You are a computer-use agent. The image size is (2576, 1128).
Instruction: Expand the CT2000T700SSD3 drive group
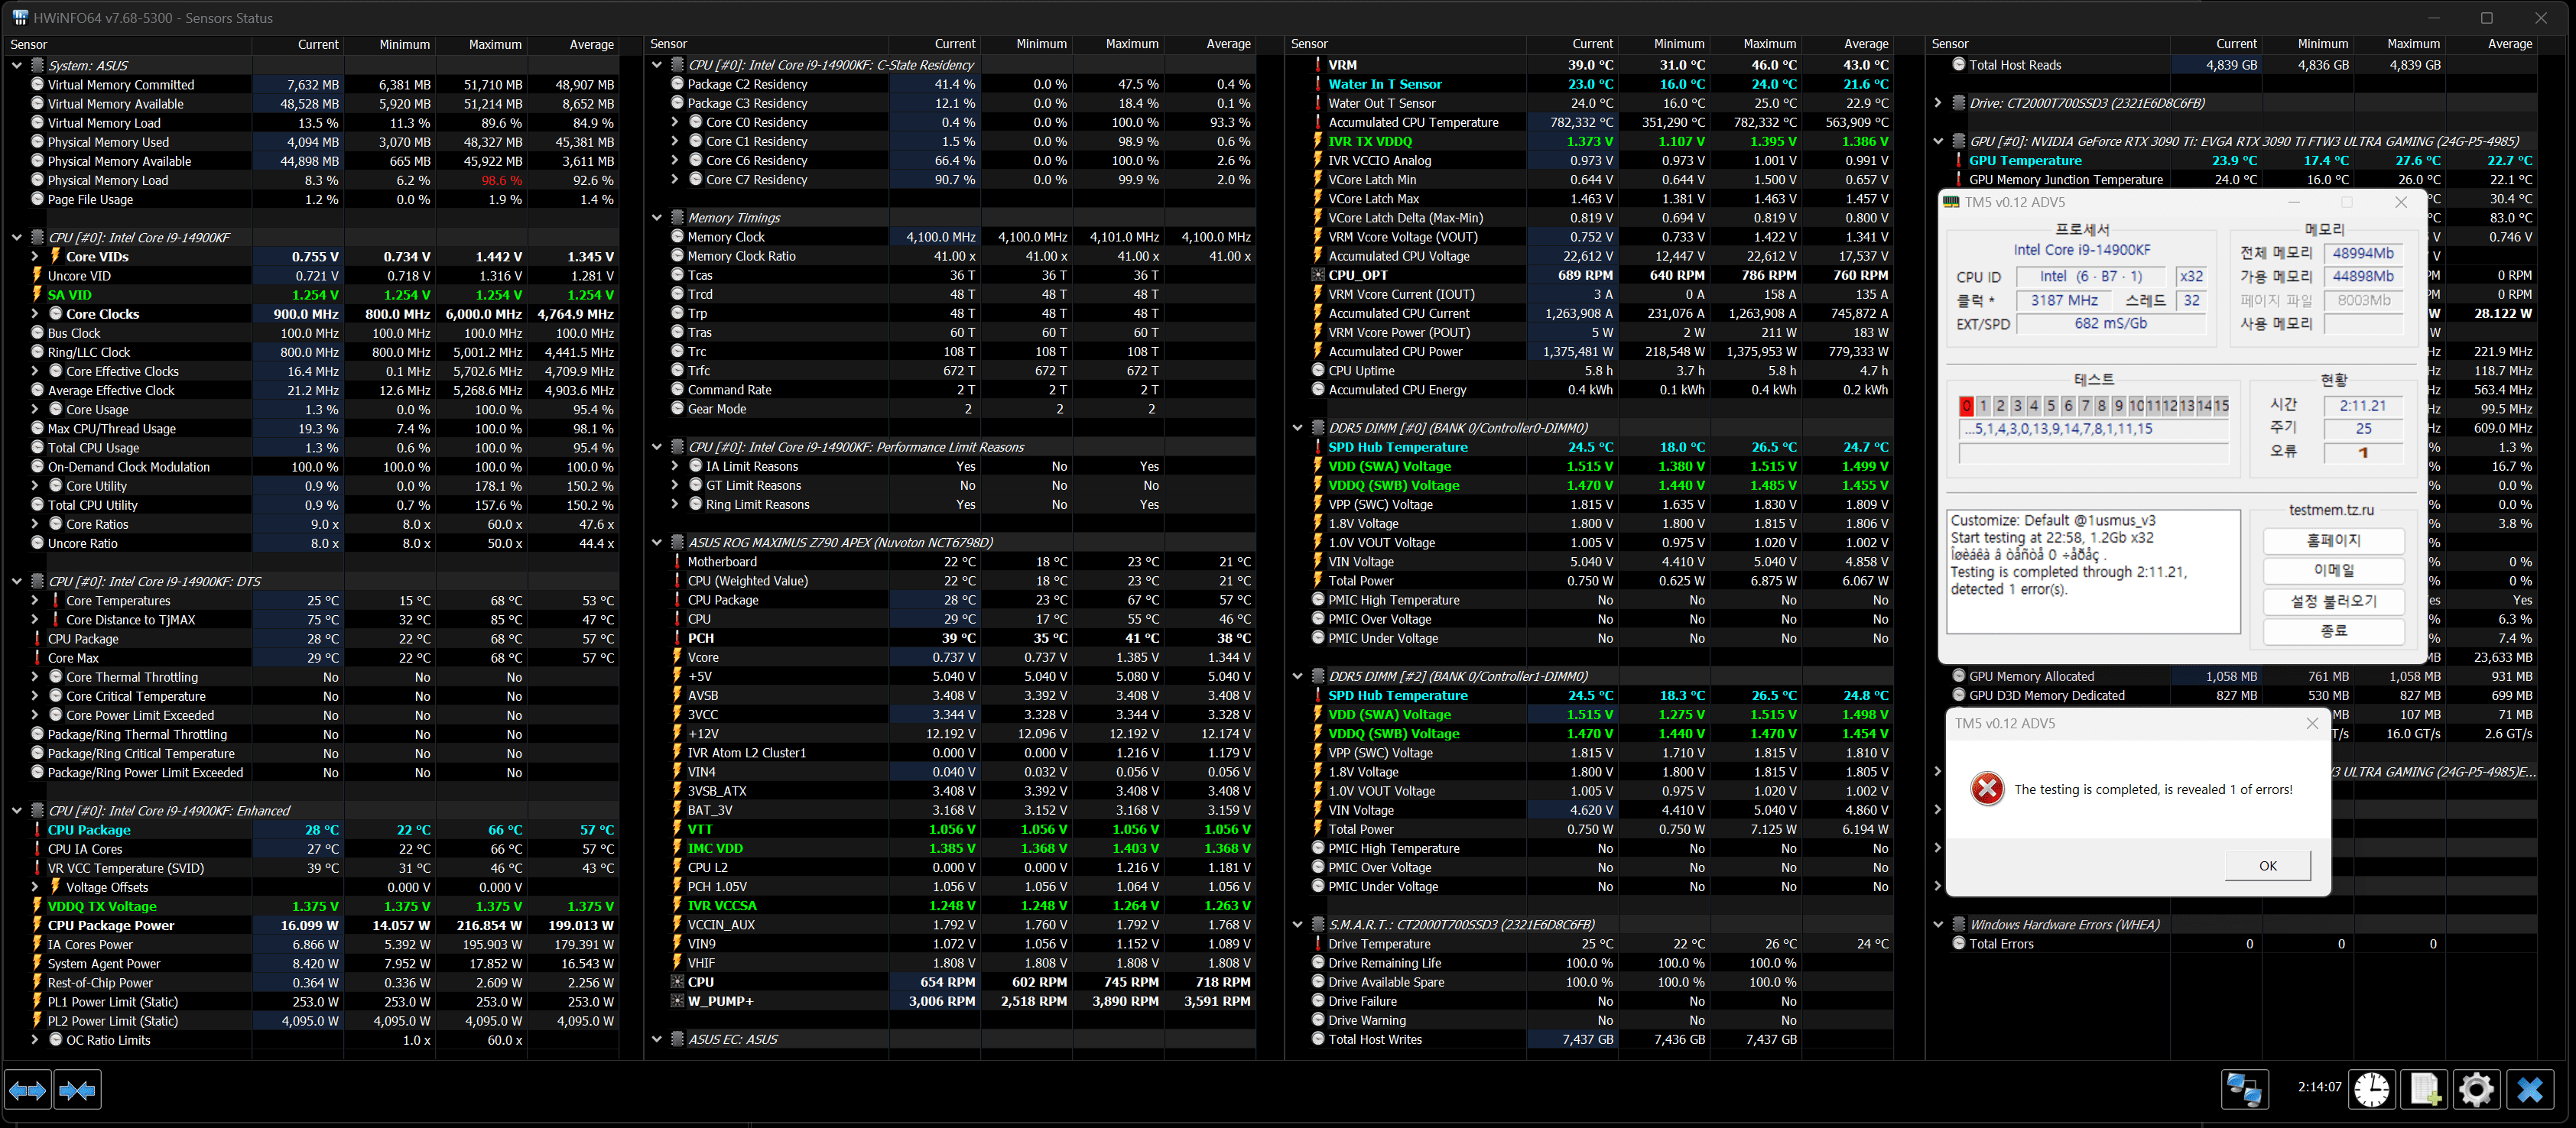point(1938,103)
